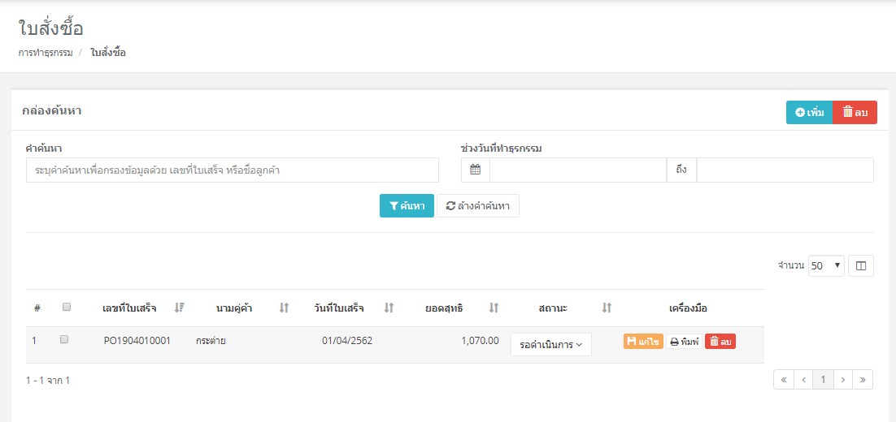
Task: Click the column visibility toggle icon
Action: [861, 265]
